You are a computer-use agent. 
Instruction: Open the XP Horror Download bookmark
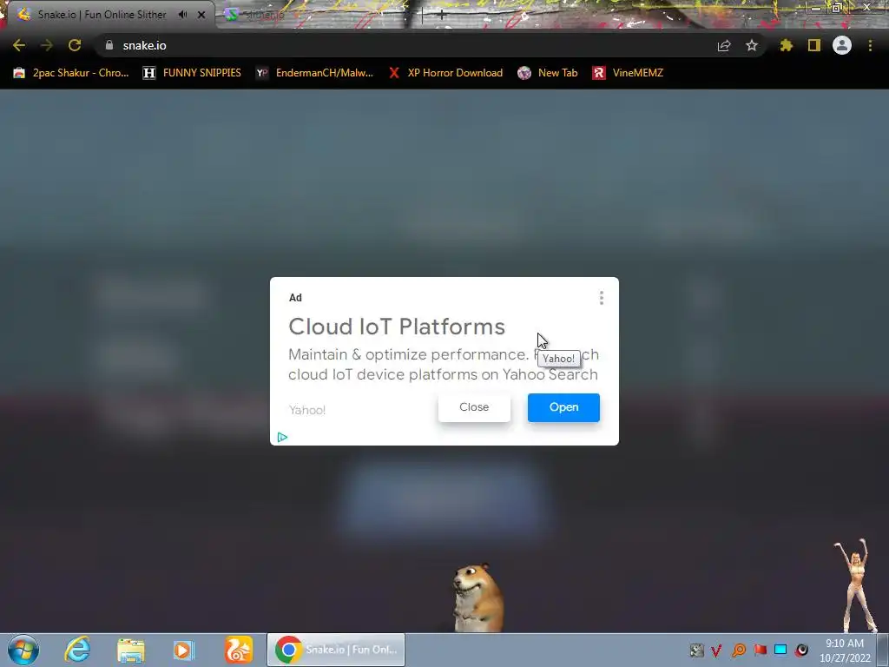(445, 73)
